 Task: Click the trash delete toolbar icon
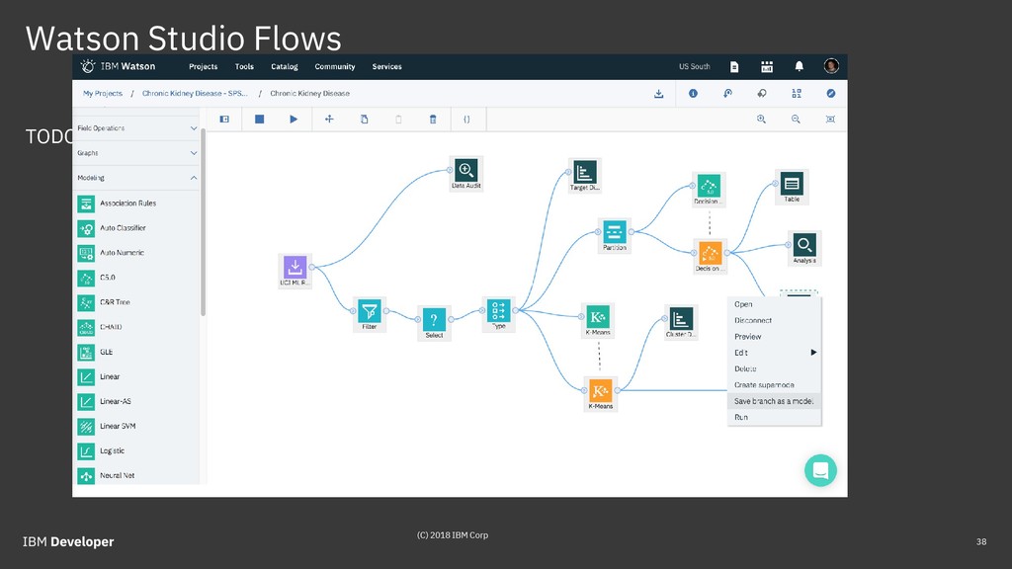(x=433, y=120)
